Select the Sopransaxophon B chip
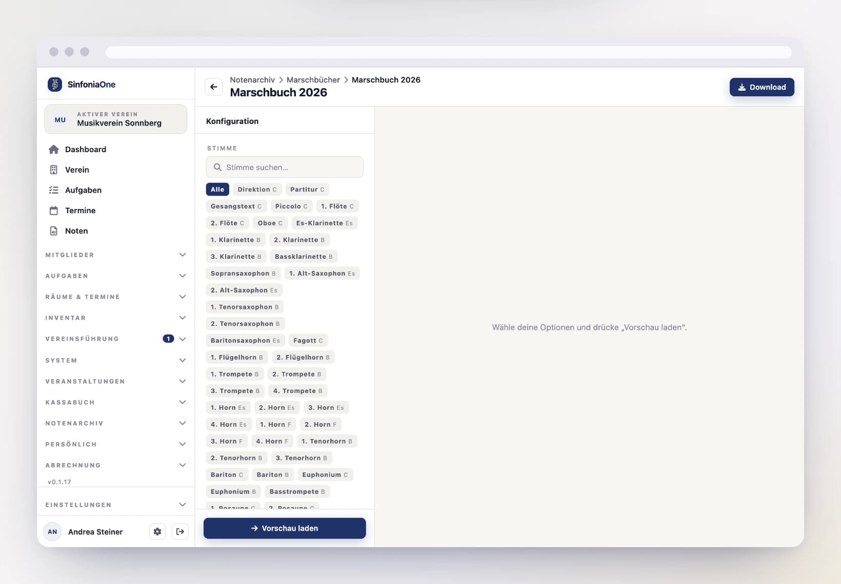The image size is (841, 584). [243, 274]
